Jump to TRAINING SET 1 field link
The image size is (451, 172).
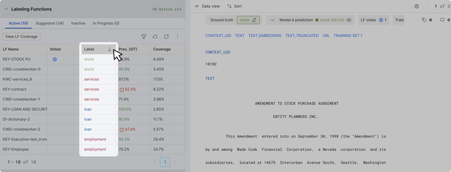click(348, 36)
